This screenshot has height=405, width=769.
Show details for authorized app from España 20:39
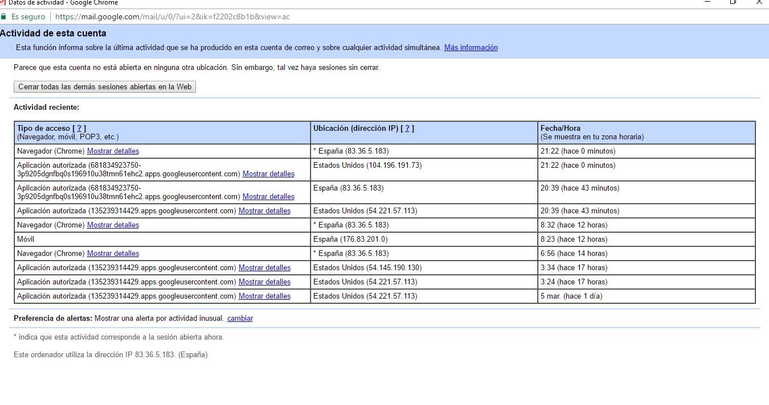coord(268,197)
